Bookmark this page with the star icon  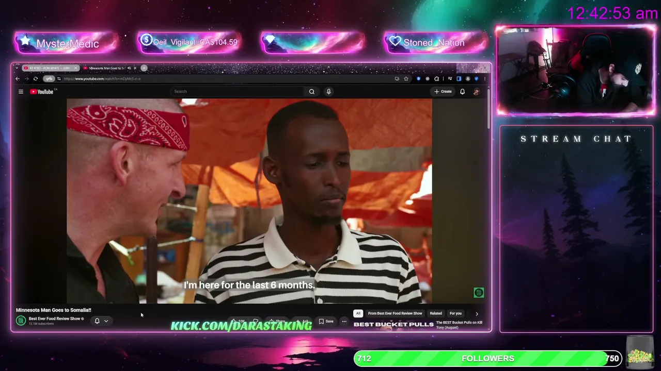coord(406,79)
